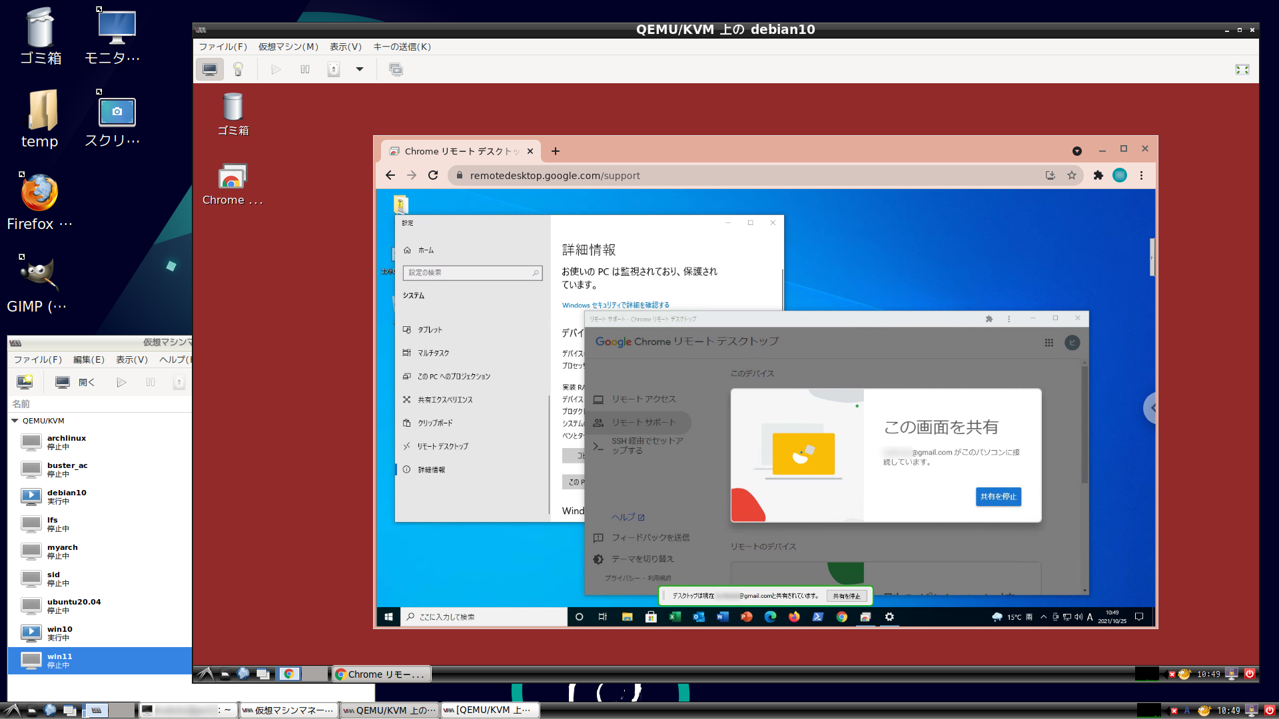
Task: Open the 仮想マシン(M) menu
Action: (x=288, y=47)
